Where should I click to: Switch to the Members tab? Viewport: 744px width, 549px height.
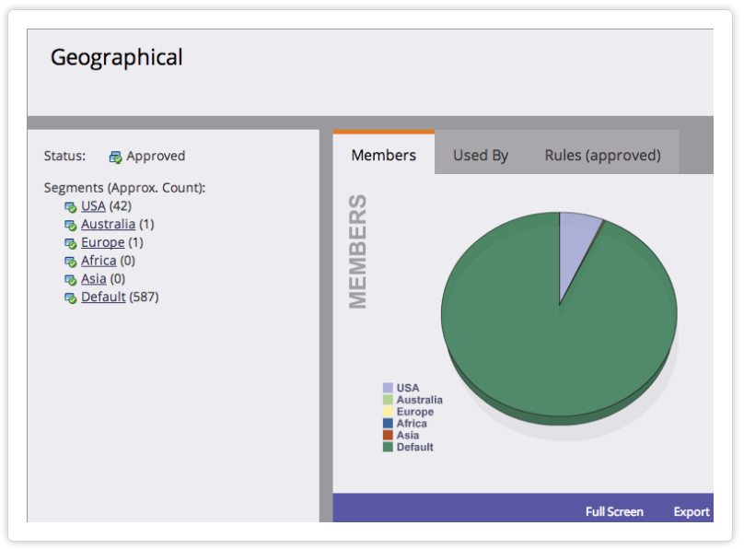pyautogui.click(x=383, y=155)
